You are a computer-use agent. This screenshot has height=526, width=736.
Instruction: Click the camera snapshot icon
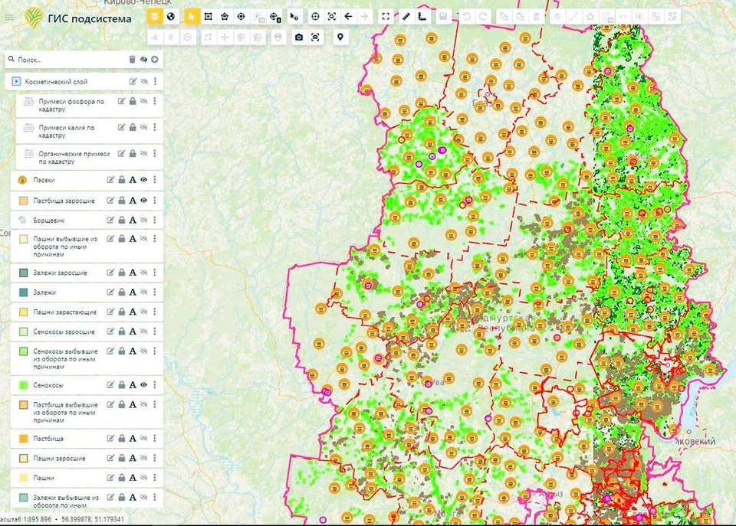[298, 37]
